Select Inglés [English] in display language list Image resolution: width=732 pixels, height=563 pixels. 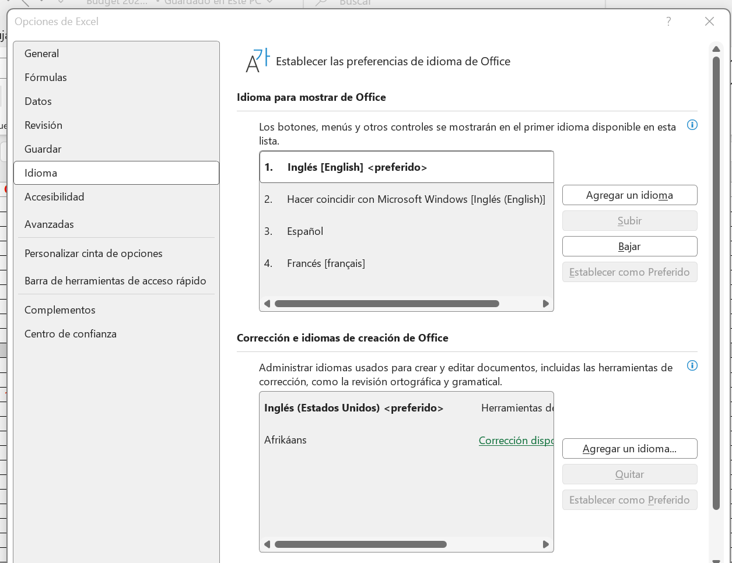[407, 167]
